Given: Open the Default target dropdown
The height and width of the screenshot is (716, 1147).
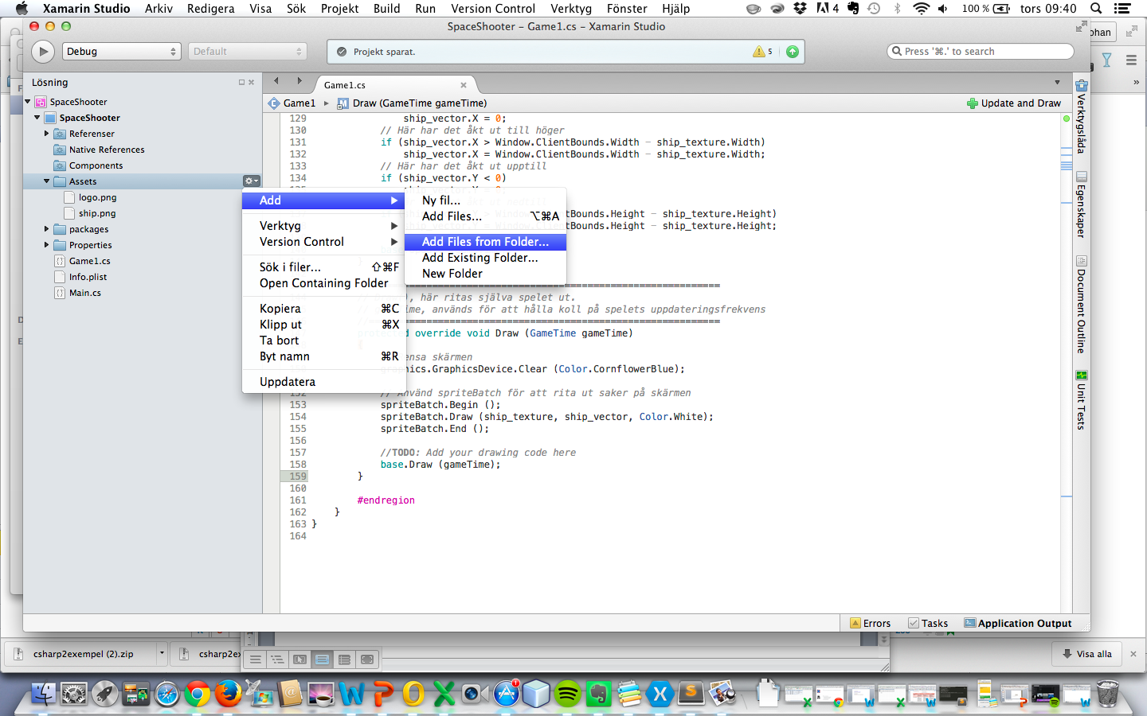Looking at the screenshot, I should (x=248, y=52).
